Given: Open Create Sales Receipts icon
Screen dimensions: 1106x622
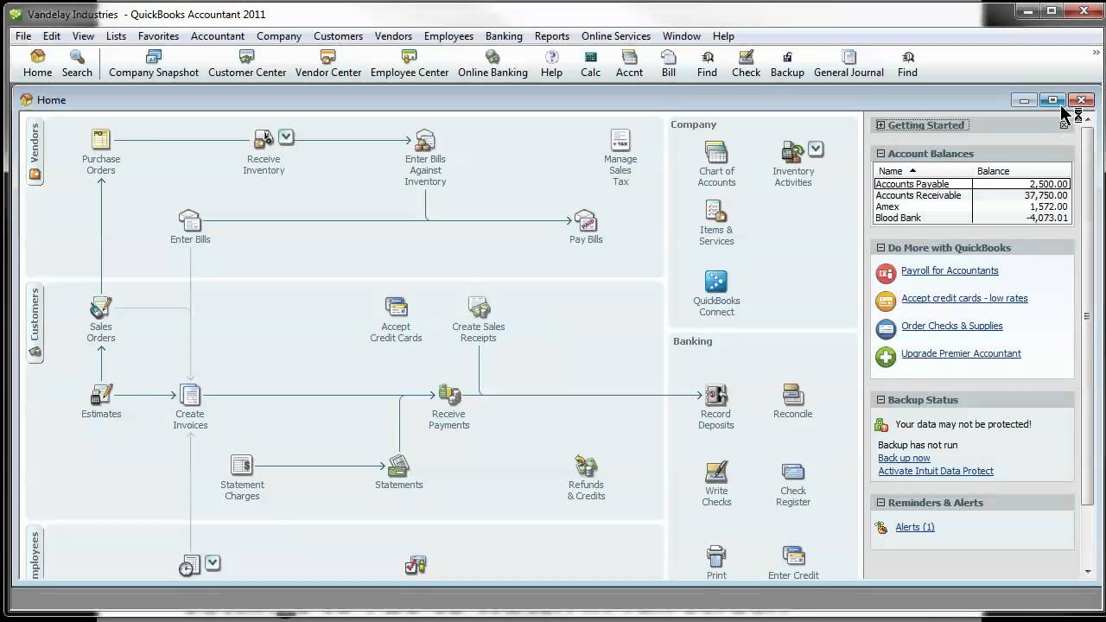Looking at the screenshot, I should point(479,308).
